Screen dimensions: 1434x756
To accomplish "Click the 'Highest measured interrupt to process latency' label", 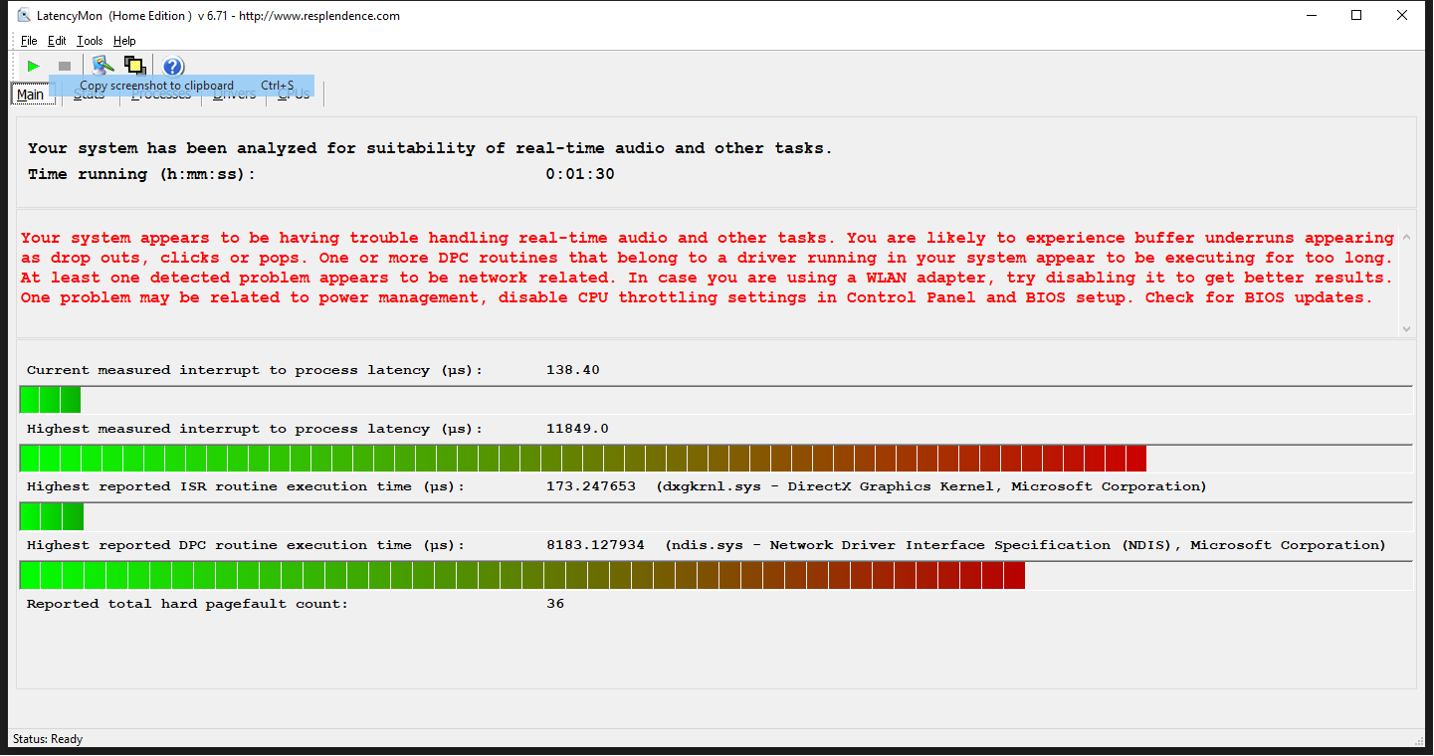I will [x=255, y=429].
